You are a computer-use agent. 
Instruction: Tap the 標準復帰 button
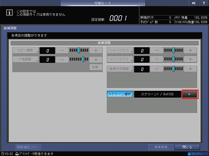[x=161, y=147]
